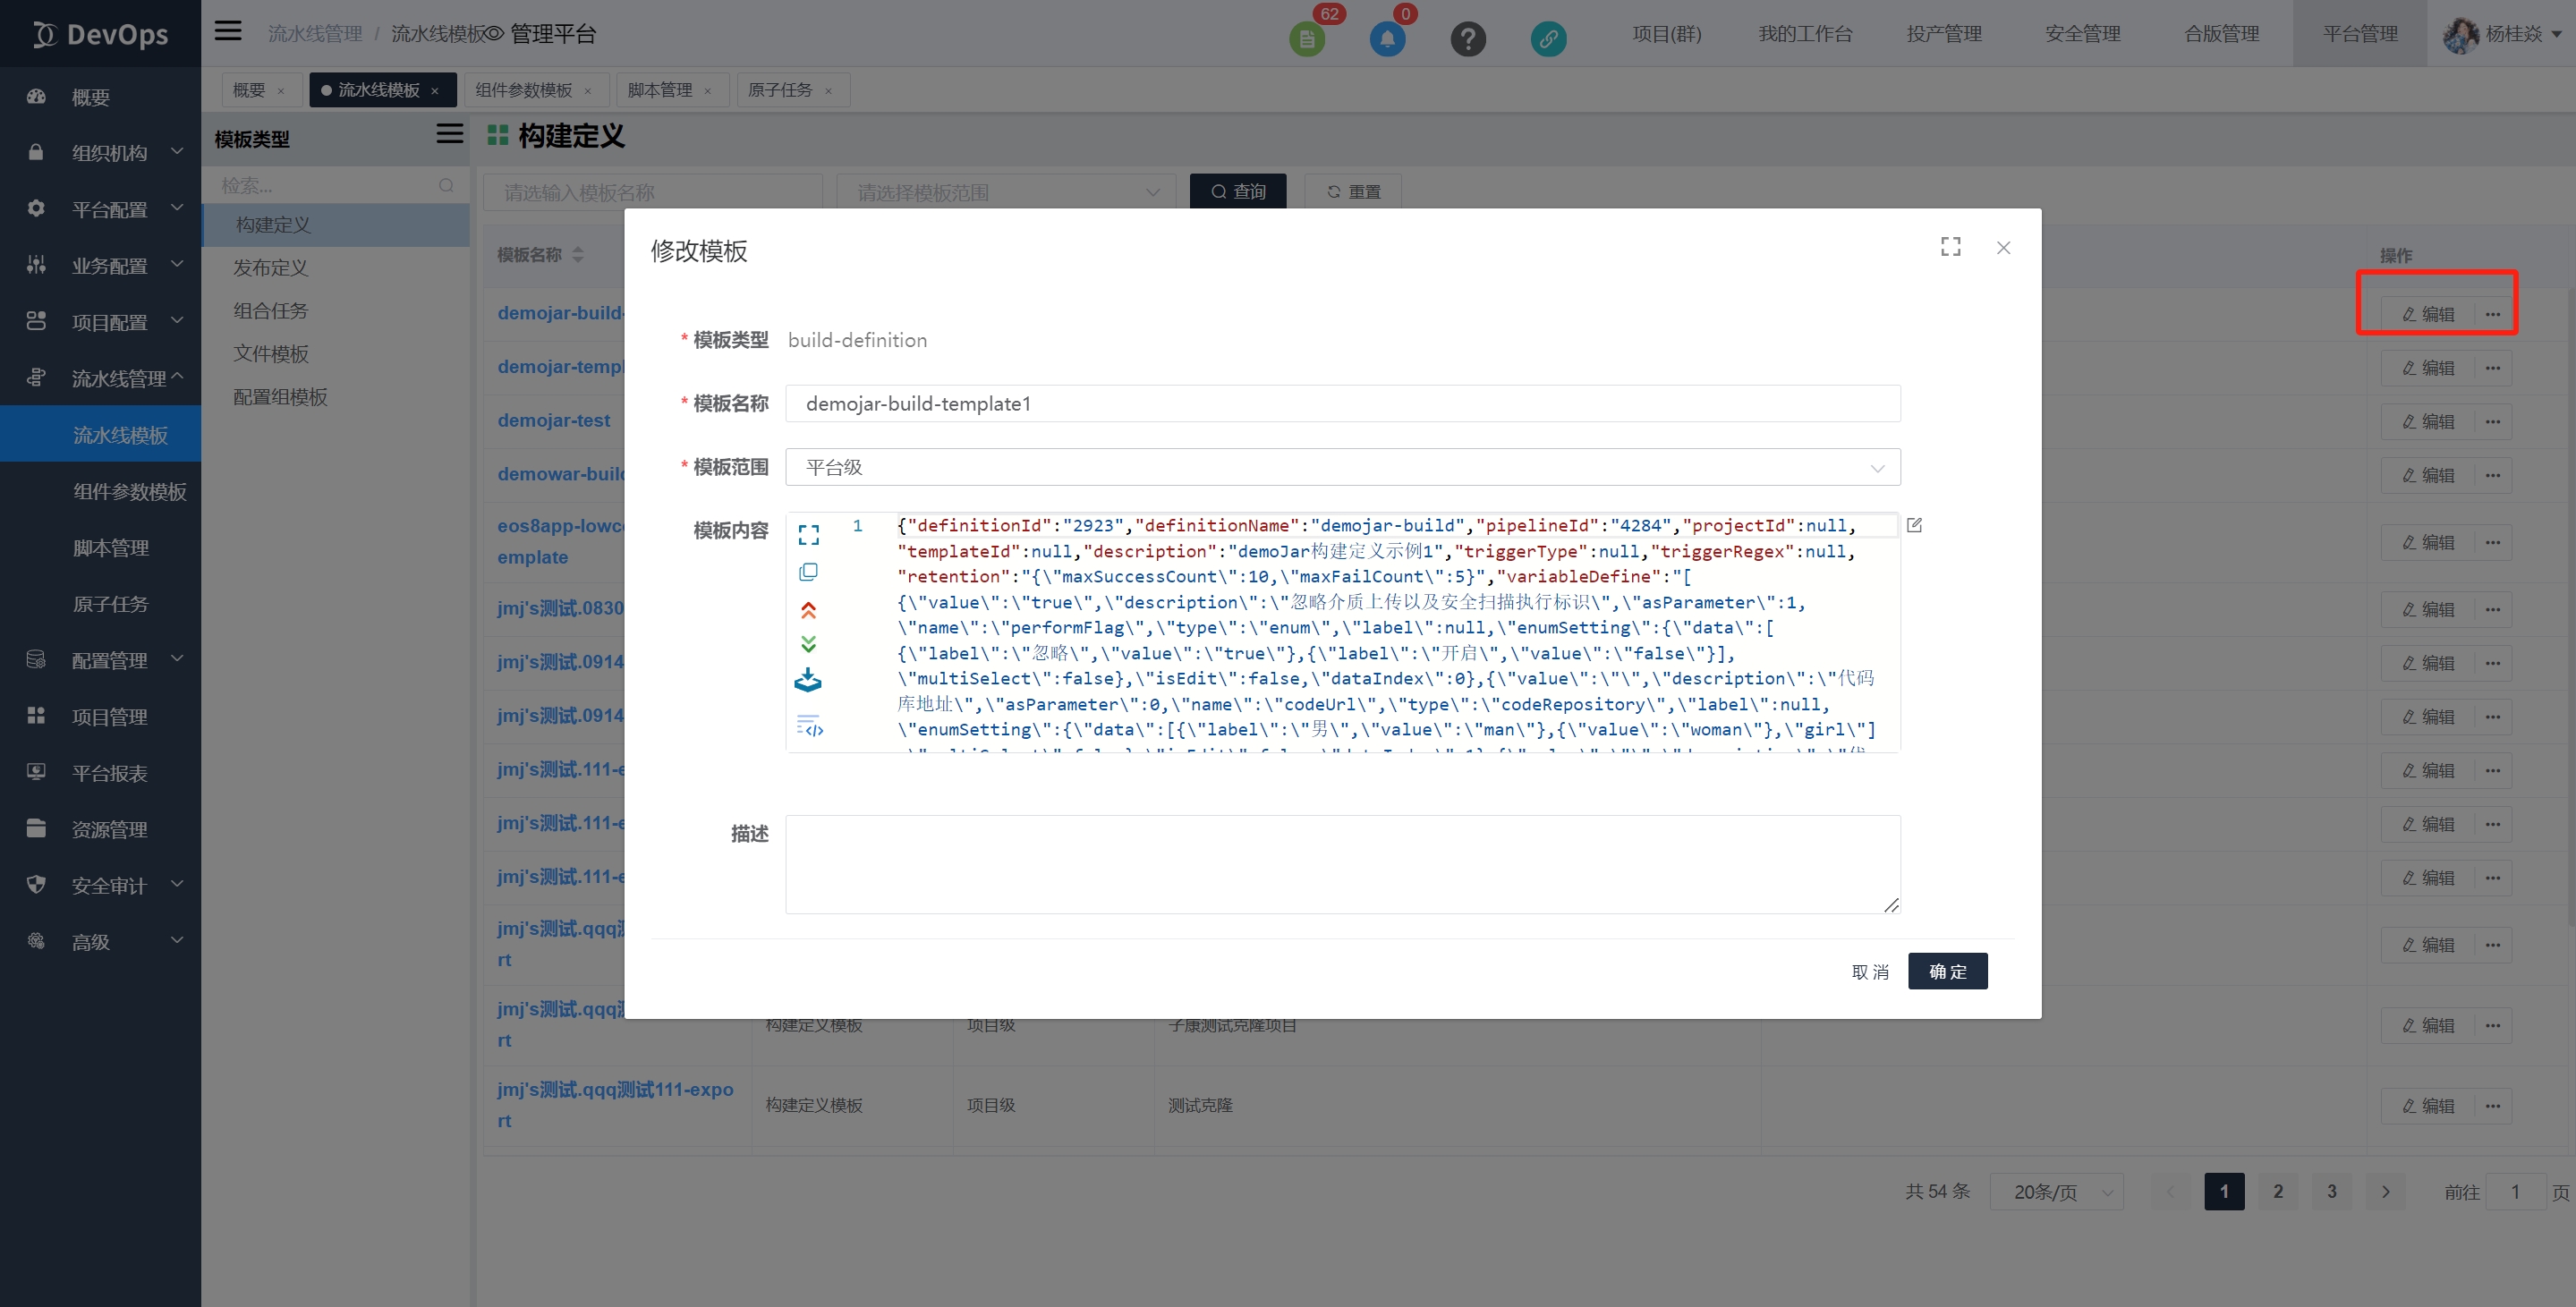Click the 模板名称 input field

1342,403
